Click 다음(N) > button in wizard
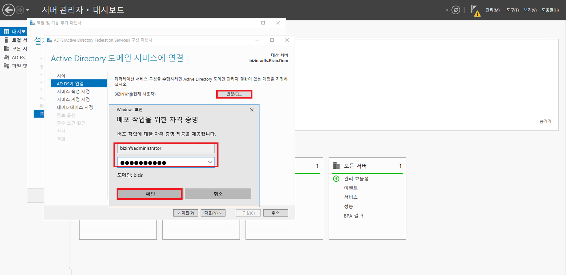The image size is (566, 275). click(213, 213)
